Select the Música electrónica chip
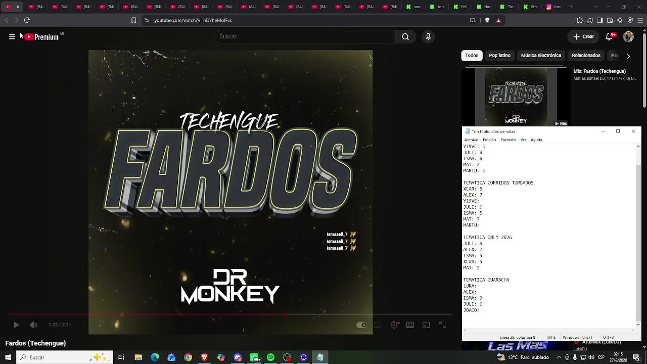 tap(541, 56)
